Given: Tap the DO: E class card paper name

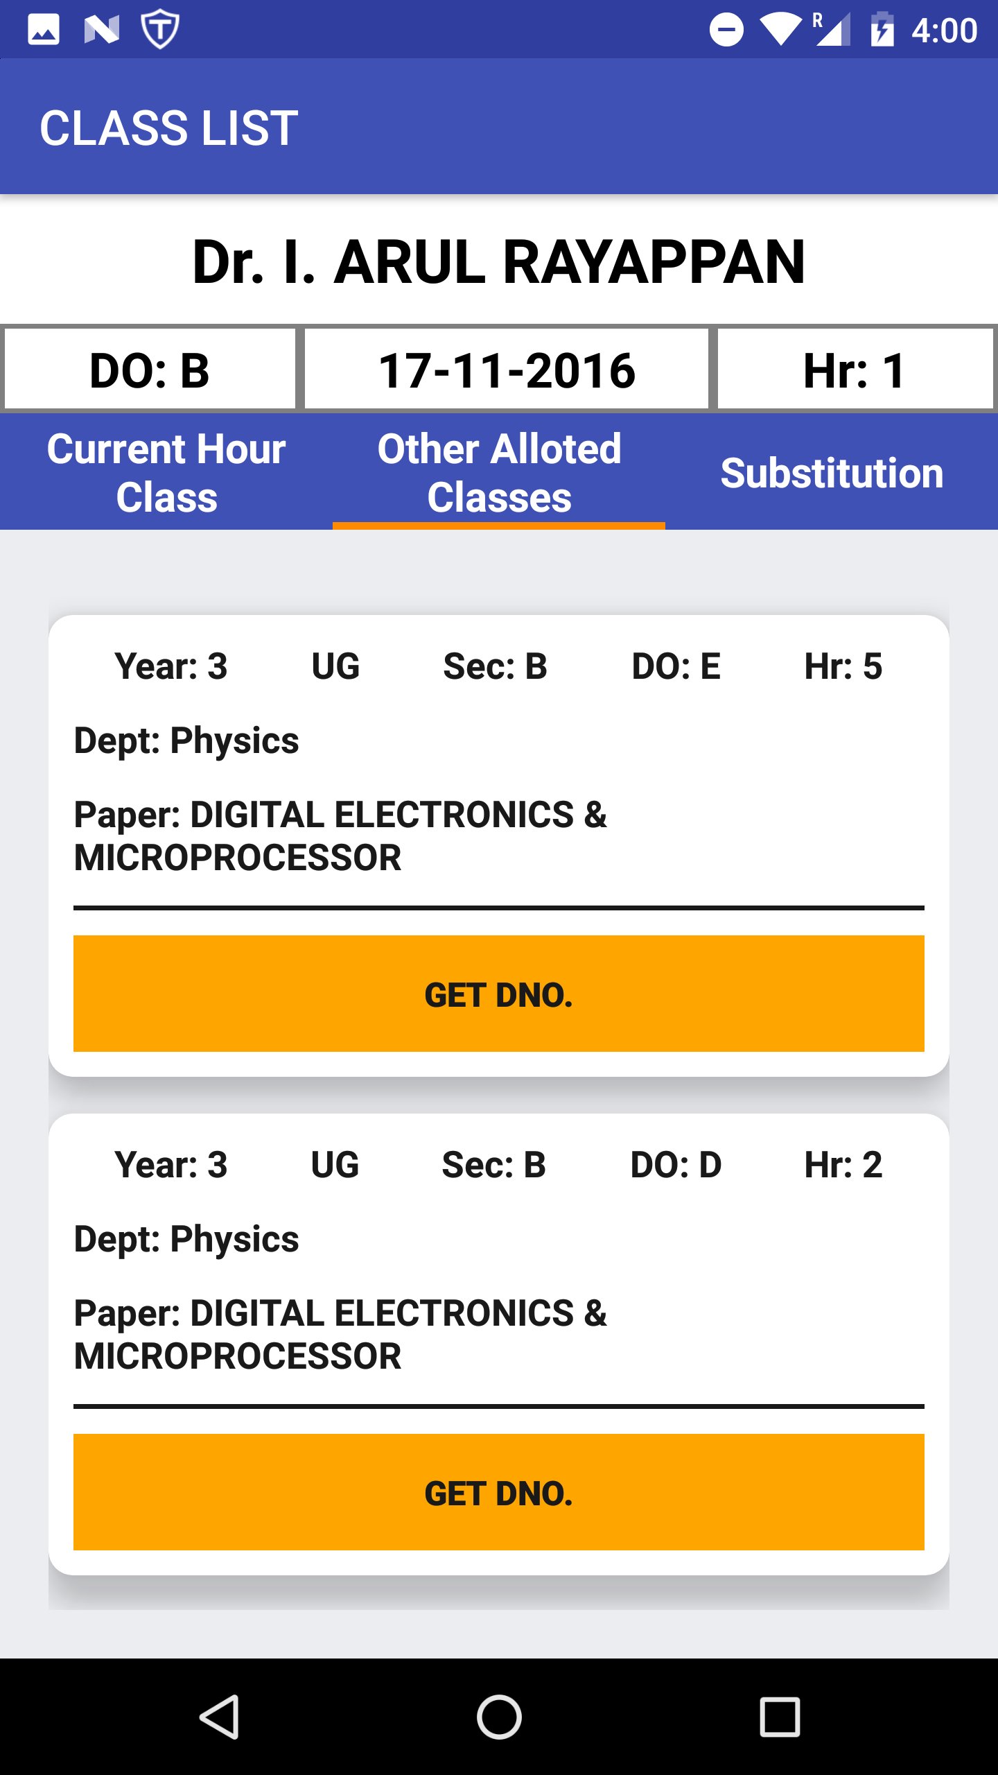Looking at the screenshot, I should click(x=340, y=835).
